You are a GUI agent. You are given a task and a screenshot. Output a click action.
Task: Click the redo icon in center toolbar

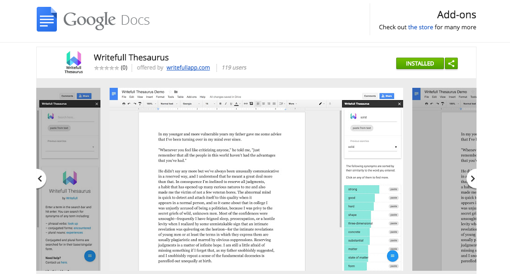point(134,104)
